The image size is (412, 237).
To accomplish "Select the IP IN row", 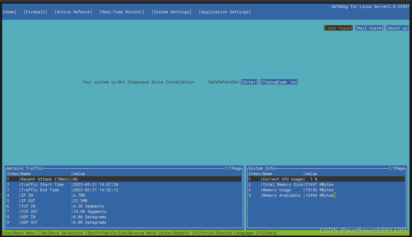I will [124, 195].
